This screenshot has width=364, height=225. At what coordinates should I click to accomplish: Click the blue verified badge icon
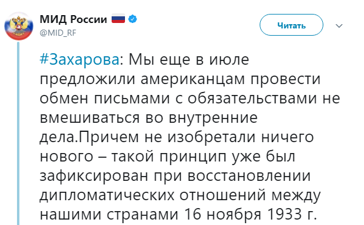[132, 19]
